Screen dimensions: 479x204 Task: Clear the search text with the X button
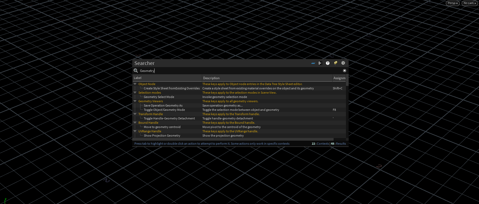[x=345, y=71]
